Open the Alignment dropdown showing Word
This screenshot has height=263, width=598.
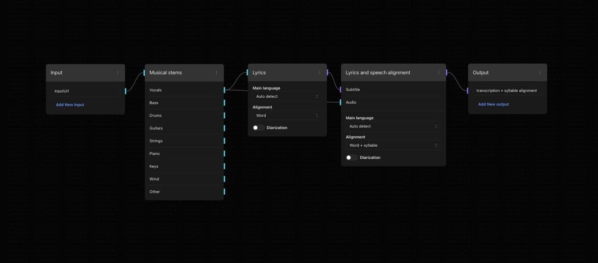(287, 115)
